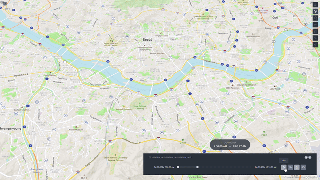
Task: Click the Gocheok Sky Dome label
Action: 22,110
